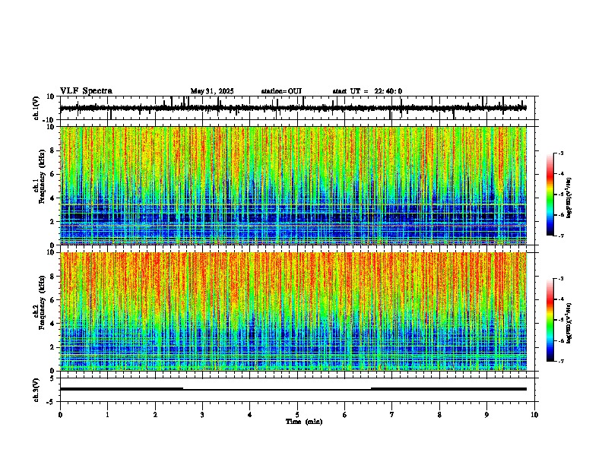Click the ch.1 voltage waveform trace
The width and height of the screenshot is (602, 465).
click(293, 108)
